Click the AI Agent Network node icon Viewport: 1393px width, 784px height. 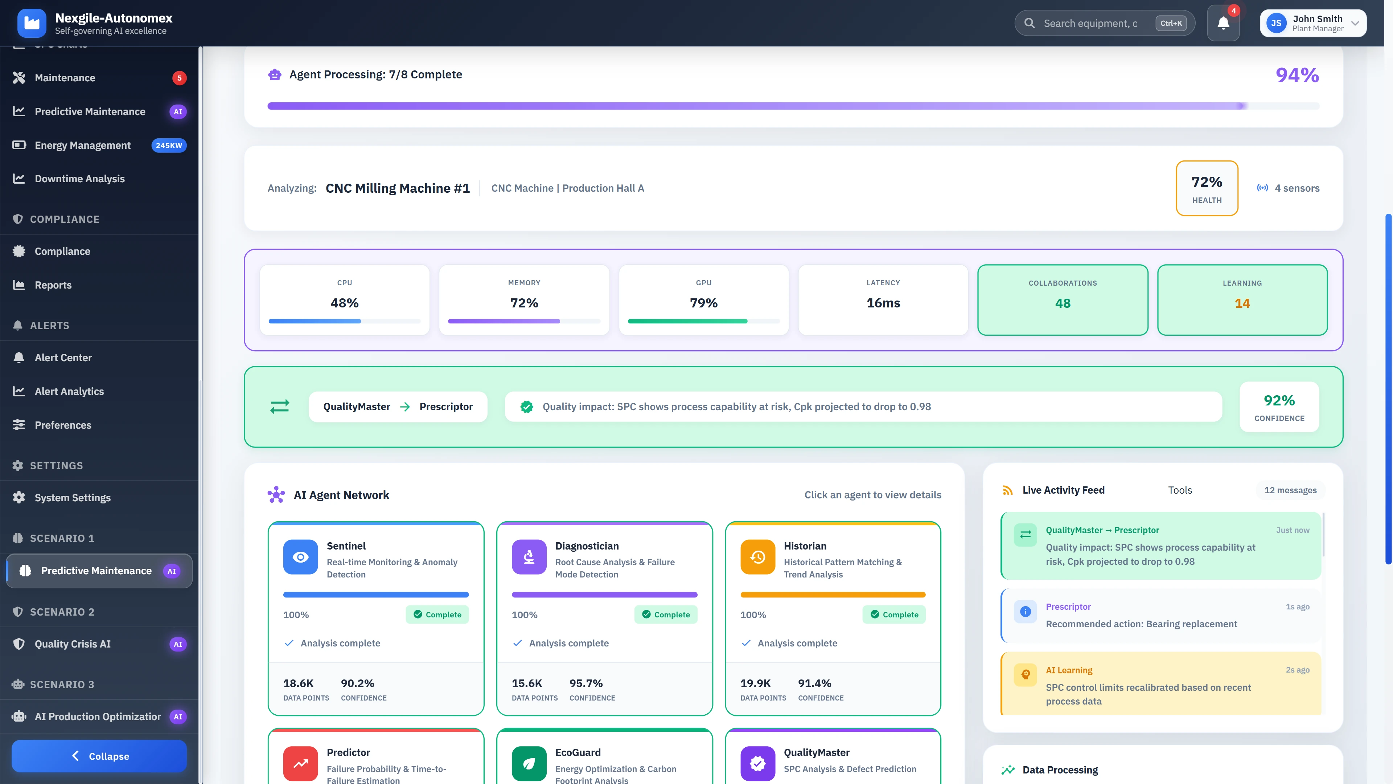click(x=276, y=494)
